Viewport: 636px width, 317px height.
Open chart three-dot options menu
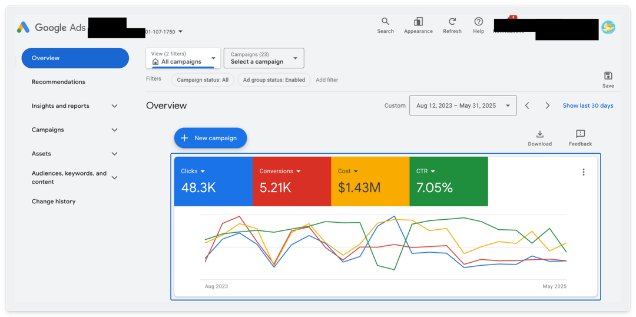(583, 172)
